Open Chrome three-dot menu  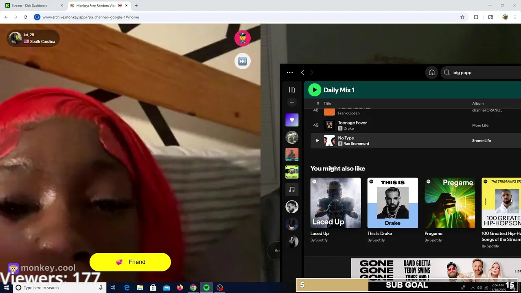(515, 17)
